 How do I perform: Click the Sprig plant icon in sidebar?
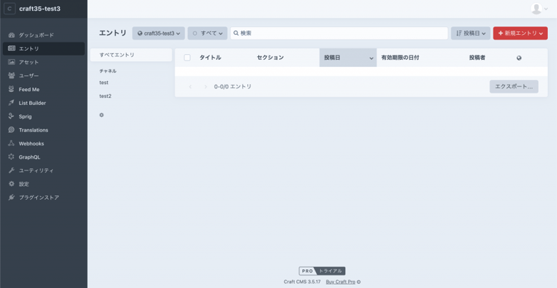tap(11, 116)
